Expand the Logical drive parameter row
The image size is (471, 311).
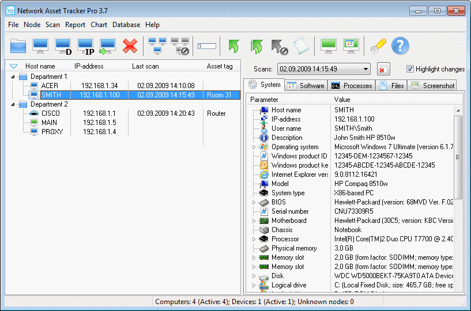click(254, 285)
